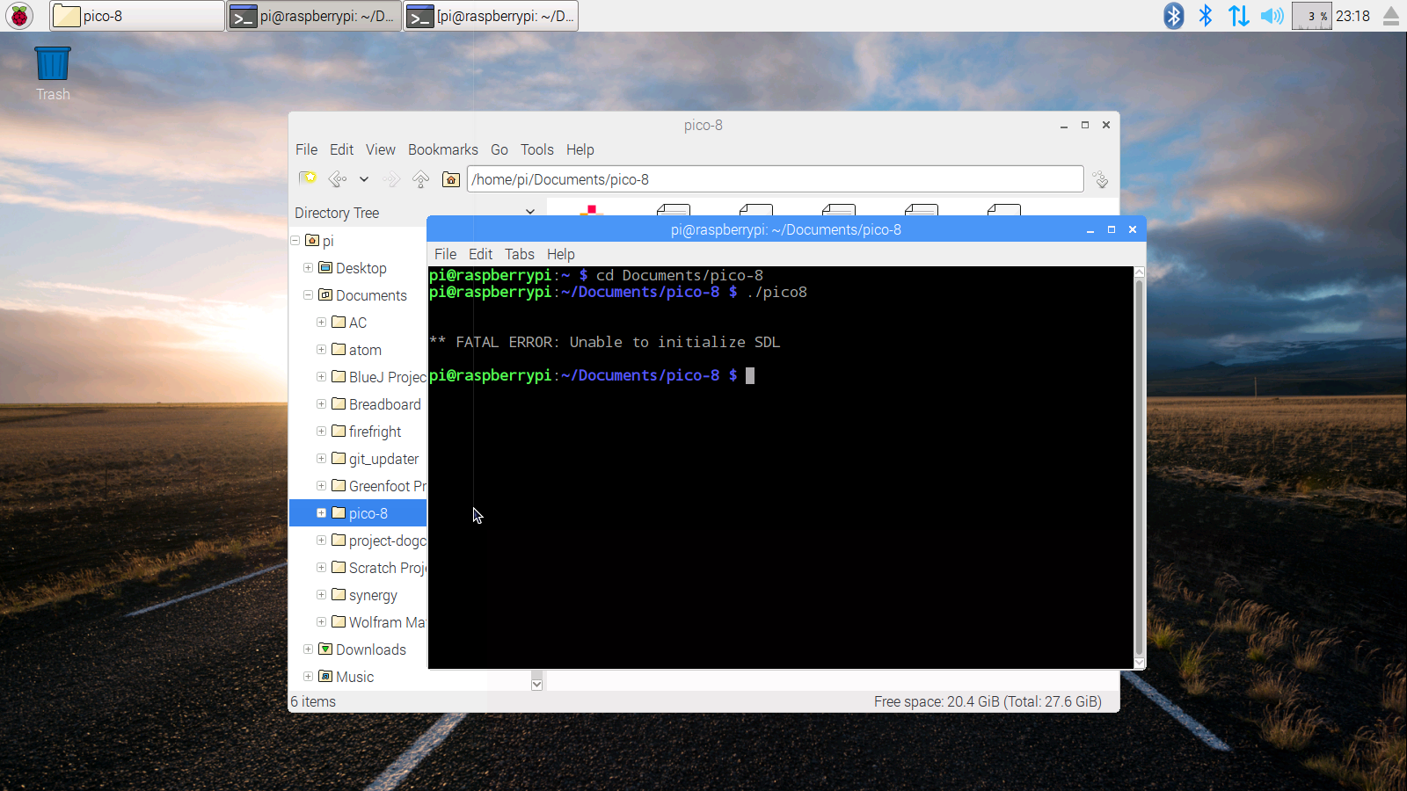Go to the parent folder with the up arrow
1407x791 pixels.
pyautogui.click(x=420, y=179)
